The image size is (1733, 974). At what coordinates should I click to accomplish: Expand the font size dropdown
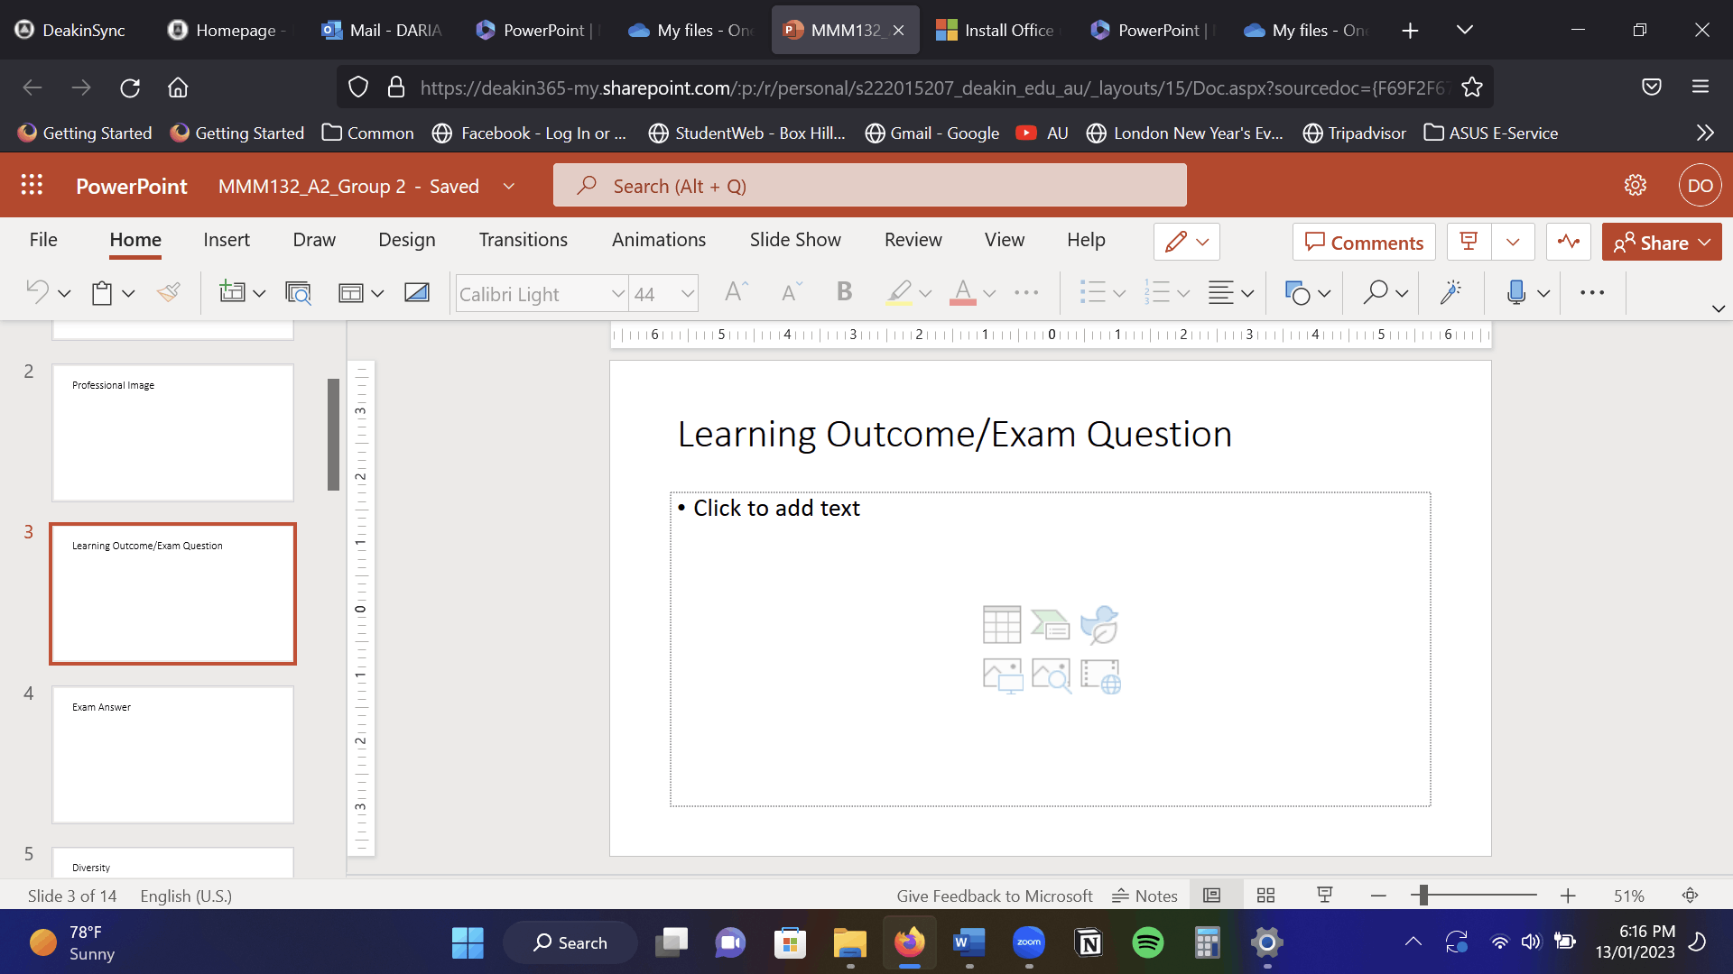pyautogui.click(x=687, y=294)
